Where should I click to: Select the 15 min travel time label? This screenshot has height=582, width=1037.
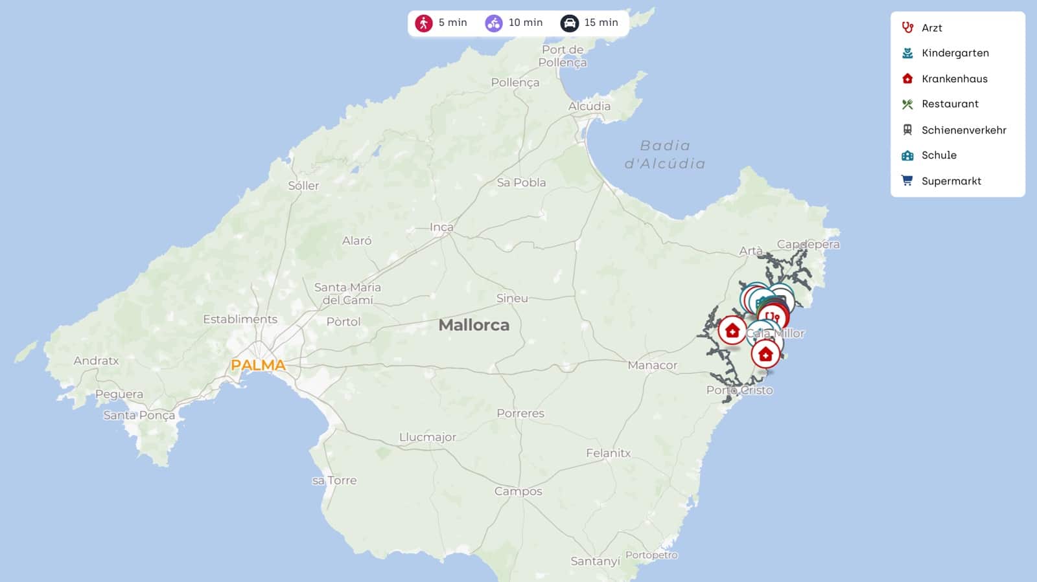pos(601,23)
